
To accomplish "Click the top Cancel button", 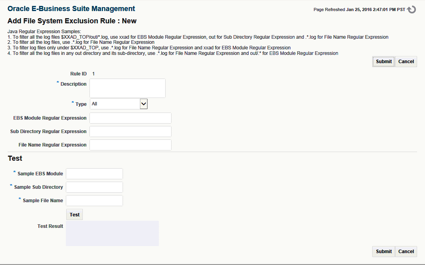I will coord(406,62).
